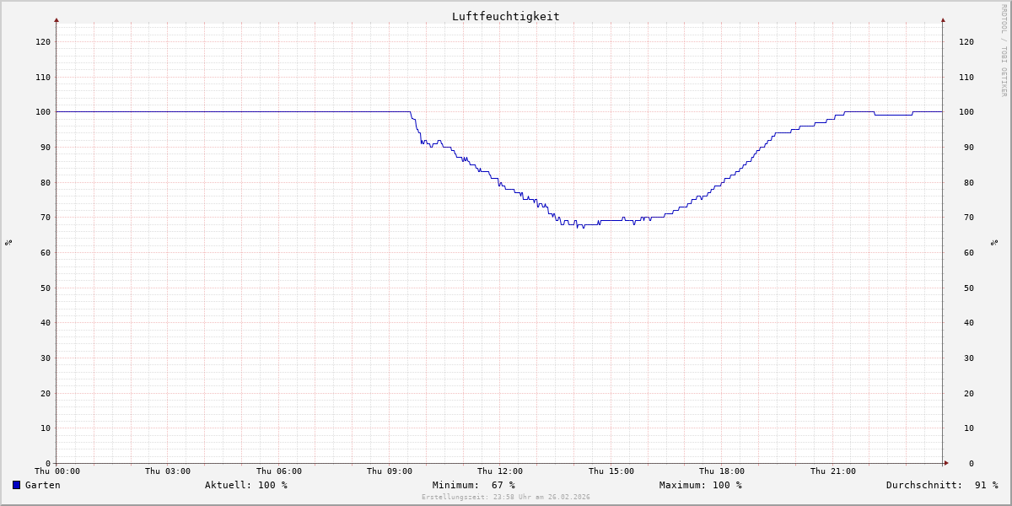The width and height of the screenshot is (1012, 506).
Task: Click the RRDTOOL / TOBI OETIKER watermark
Action: pyautogui.click(x=1004, y=51)
